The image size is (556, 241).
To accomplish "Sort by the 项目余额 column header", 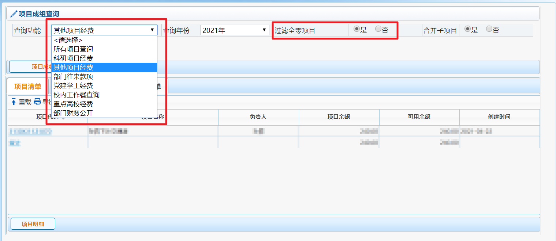I will pyautogui.click(x=339, y=117).
